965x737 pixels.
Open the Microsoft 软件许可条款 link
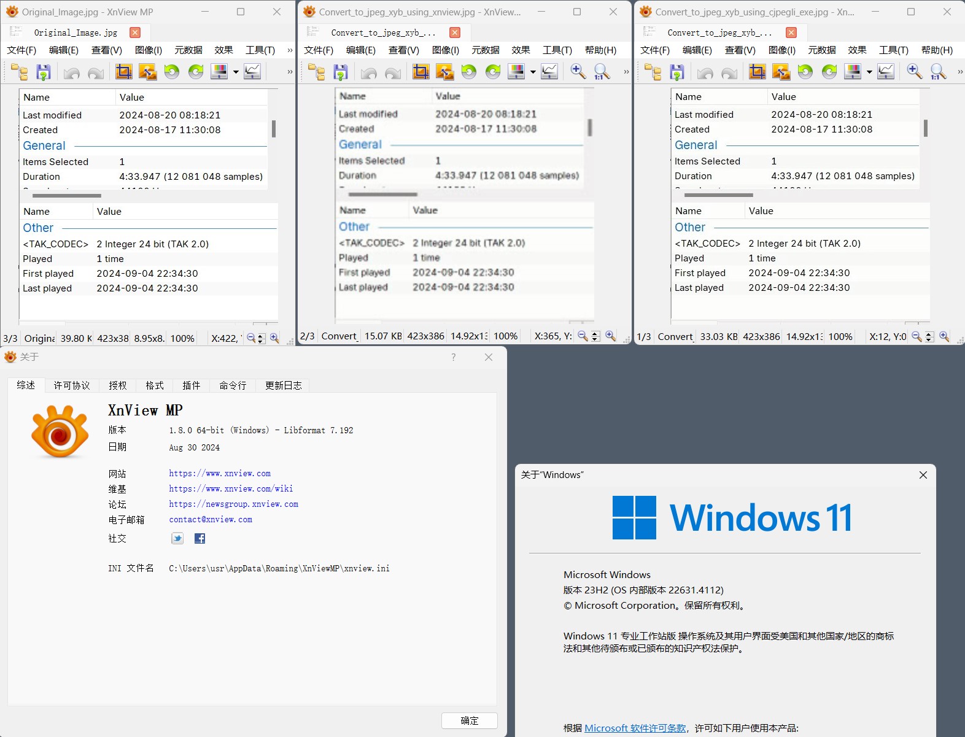click(x=635, y=728)
